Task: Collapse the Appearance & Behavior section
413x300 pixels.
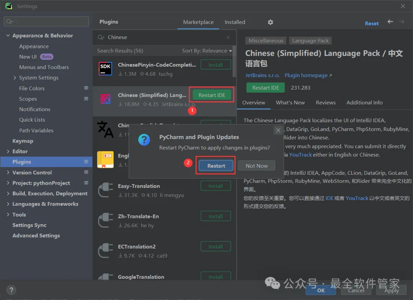Action: coord(8,35)
